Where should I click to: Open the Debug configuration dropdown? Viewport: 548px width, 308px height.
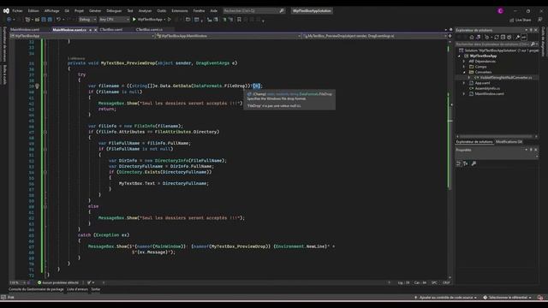[x=87, y=20]
